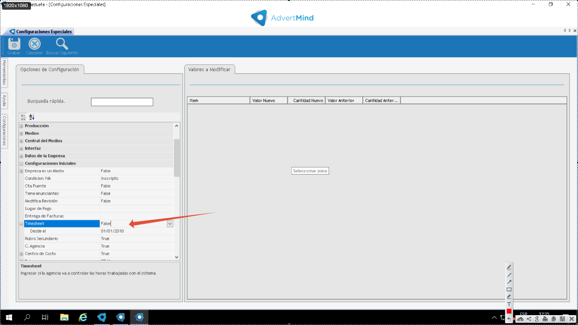Viewport: 578px width, 325px height.
Task: Open File Explorer from the taskbar
Action: 64,317
